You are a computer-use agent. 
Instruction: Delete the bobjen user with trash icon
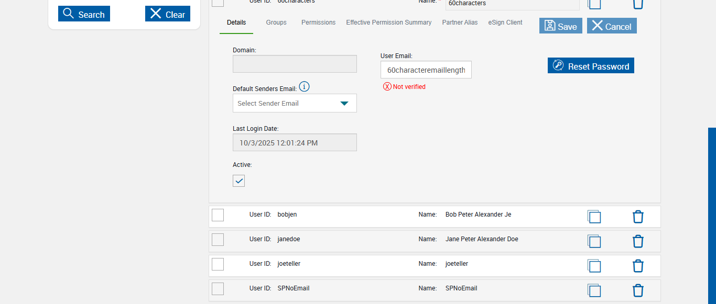tap(638, 217)
